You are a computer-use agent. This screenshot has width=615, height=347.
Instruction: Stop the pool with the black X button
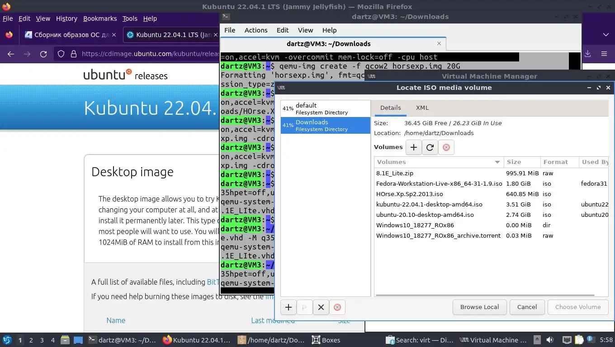321,307
